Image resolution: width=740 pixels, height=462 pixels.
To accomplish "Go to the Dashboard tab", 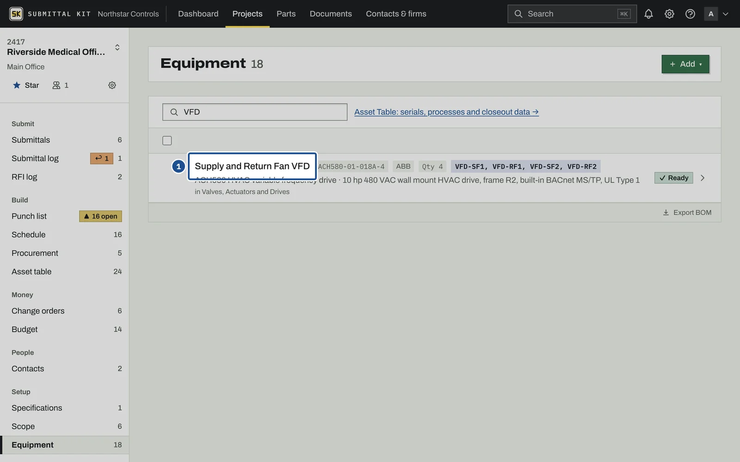I will click(198, 14).
